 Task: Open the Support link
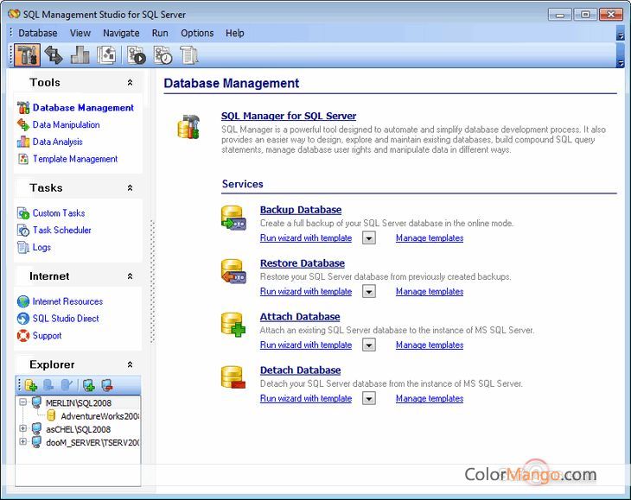(x=47, y=336)
